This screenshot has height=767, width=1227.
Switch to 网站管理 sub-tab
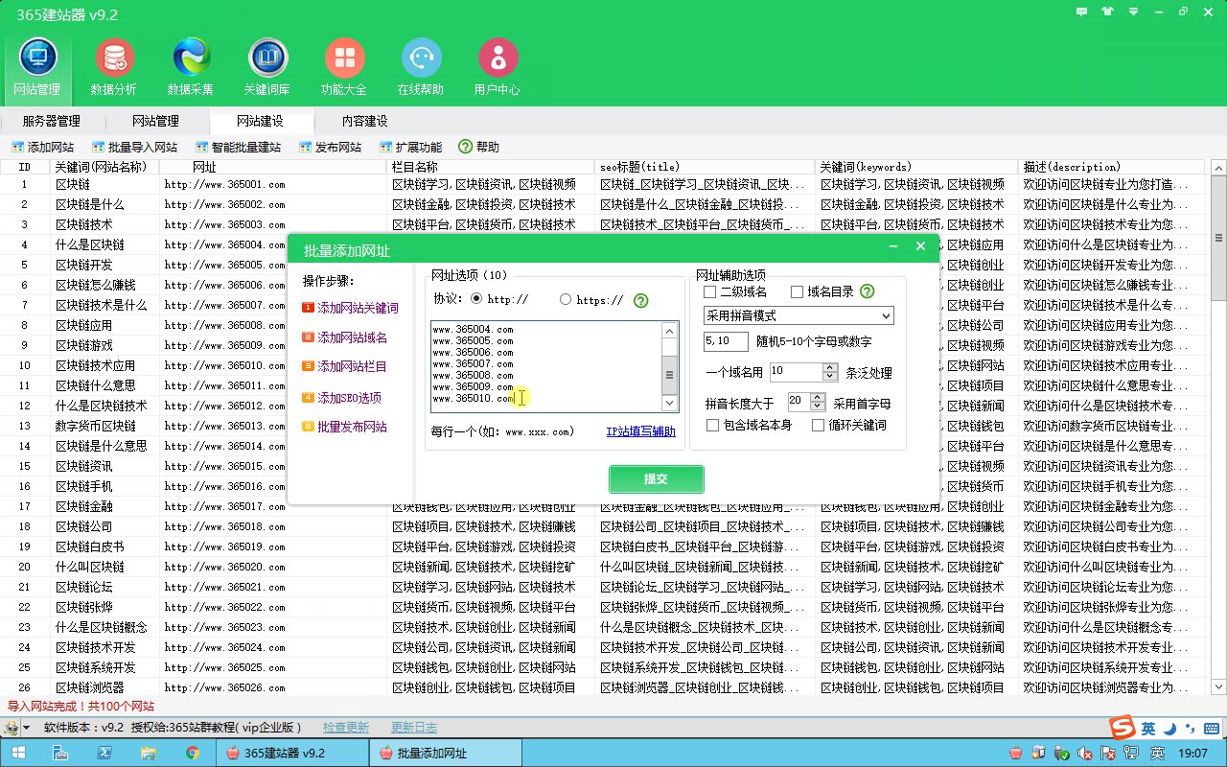(x=155, y=121)
